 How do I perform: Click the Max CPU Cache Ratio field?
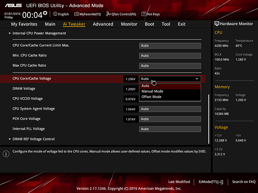[x=170, y=66]
